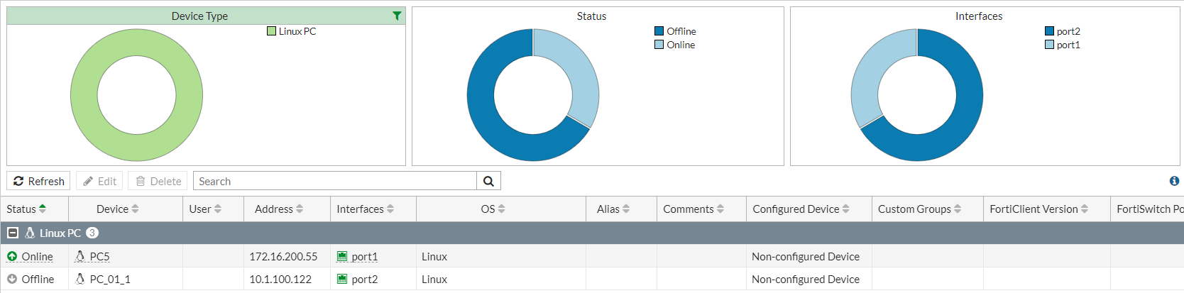Click the port2 interface icon in table

342,279
